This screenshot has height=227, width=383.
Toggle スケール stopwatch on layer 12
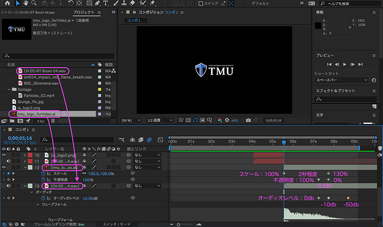click(x=43, y=173)
